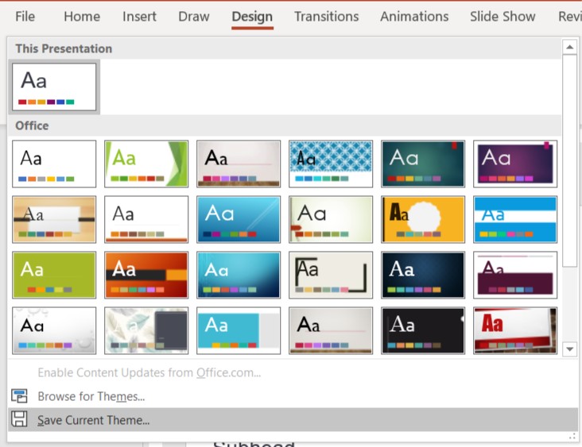This screenshot has height=447, width=582.
Task: Apply the feather-pattern theme with dark panel
Action: pyautogui.click(x=146, y=330)
